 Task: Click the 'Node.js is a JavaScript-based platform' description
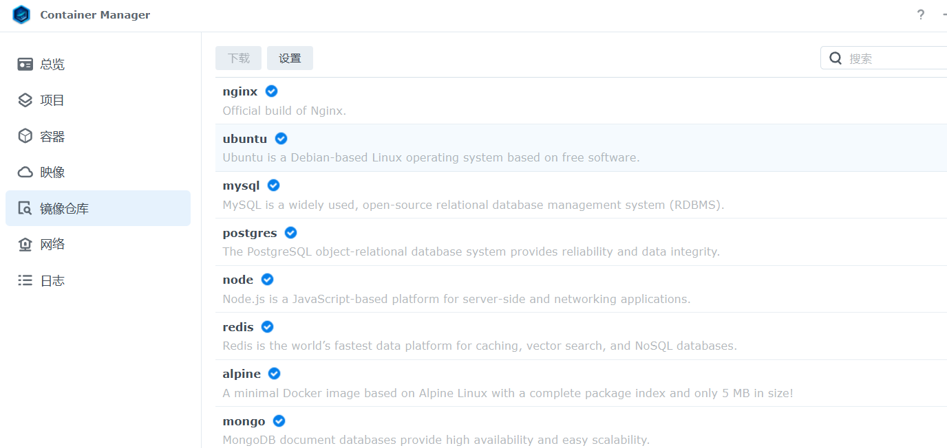(x=456, y=299)
